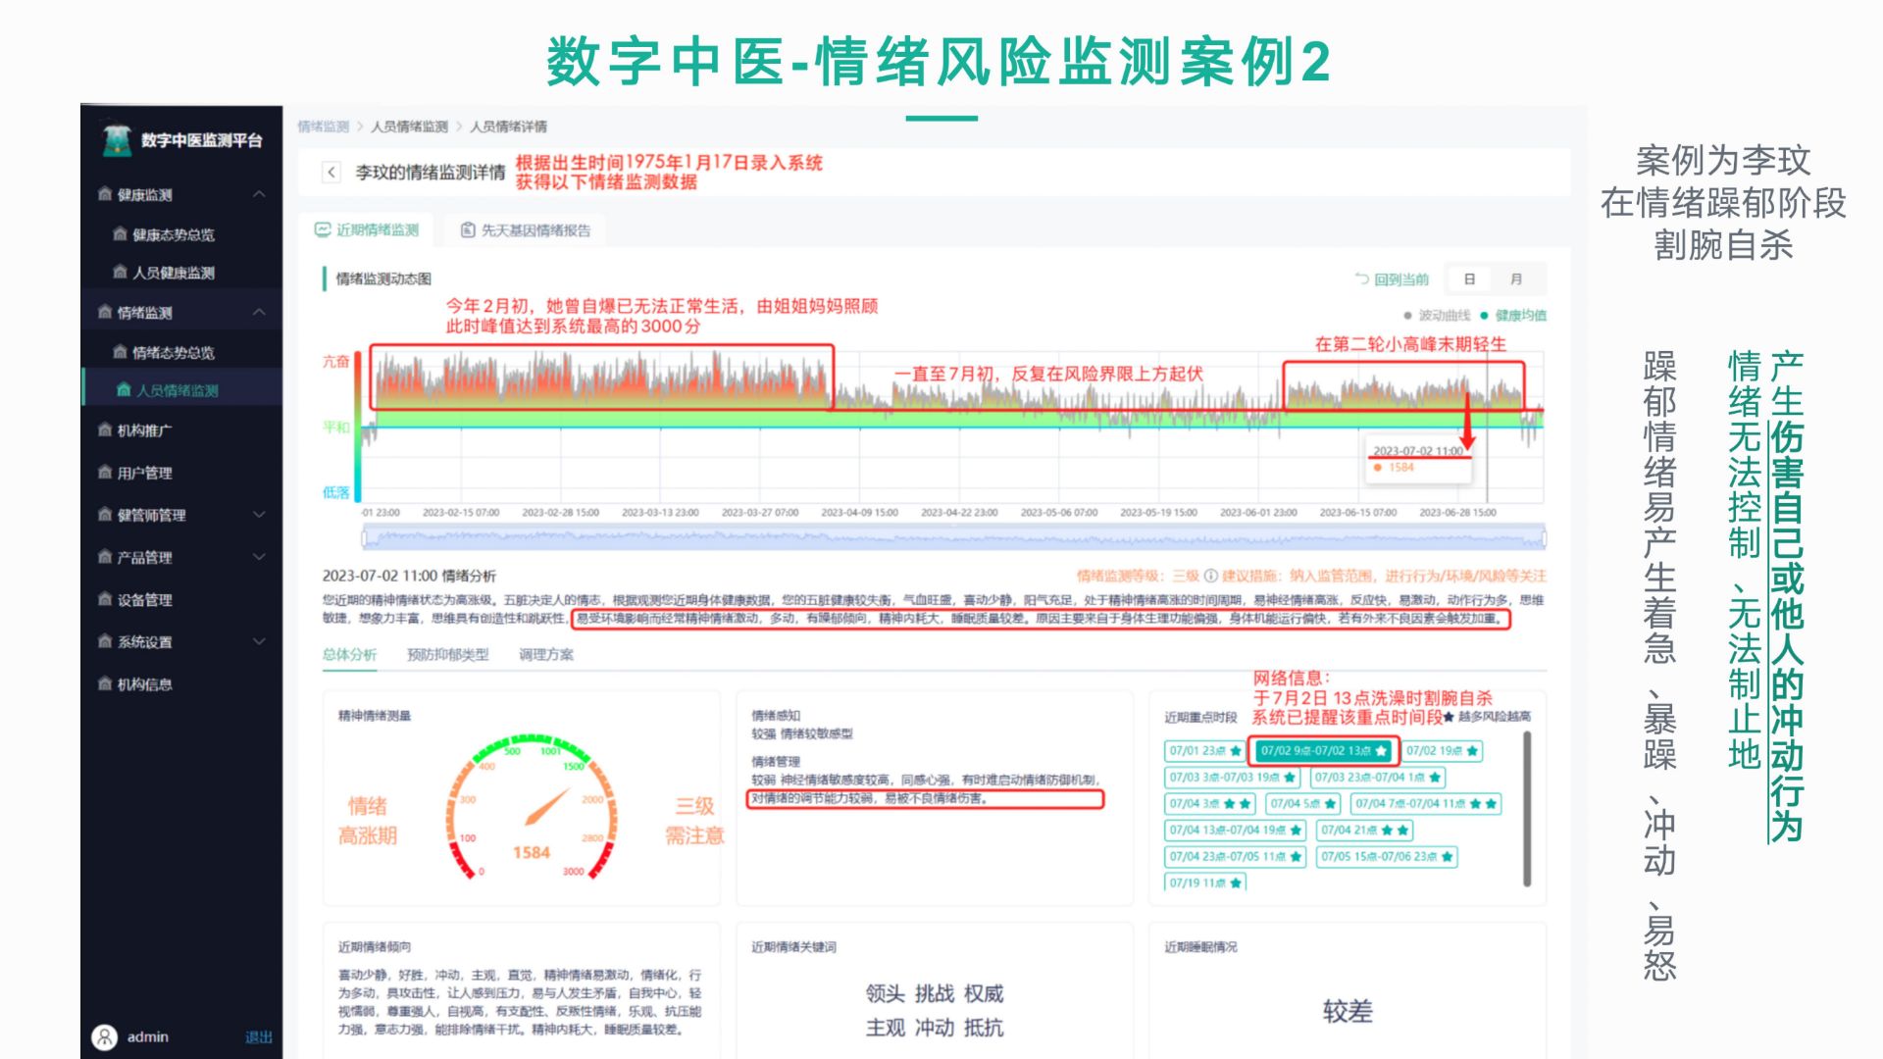Switch to the 调理方案 tab

coord(546,654)
